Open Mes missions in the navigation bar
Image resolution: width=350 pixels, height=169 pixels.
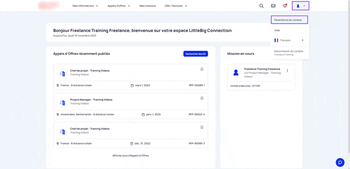pyautogui.click(x=148, y=6)
